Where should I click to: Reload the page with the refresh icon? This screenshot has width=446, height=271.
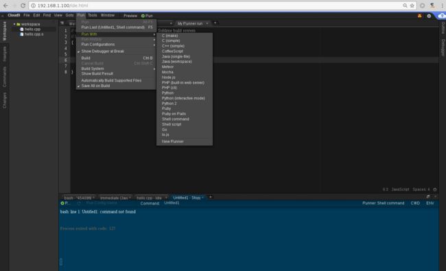(23, 5)
